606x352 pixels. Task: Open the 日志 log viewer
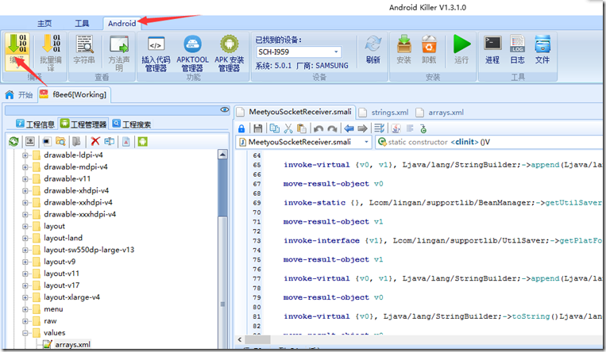[x=518, y=49]
